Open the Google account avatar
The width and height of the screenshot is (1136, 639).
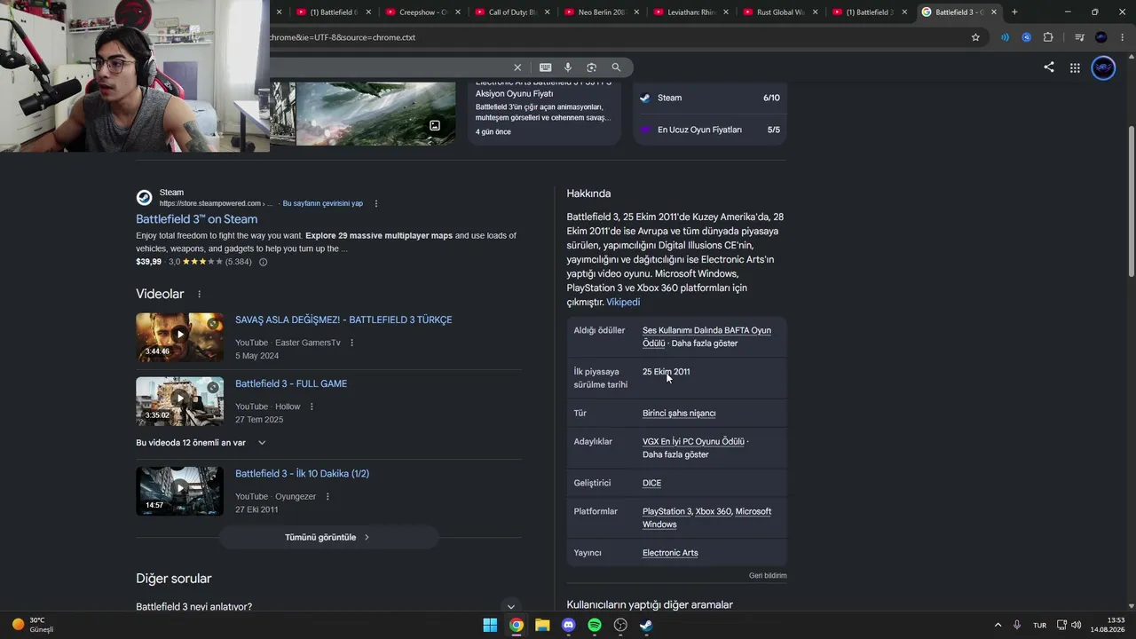[1103, 67]
